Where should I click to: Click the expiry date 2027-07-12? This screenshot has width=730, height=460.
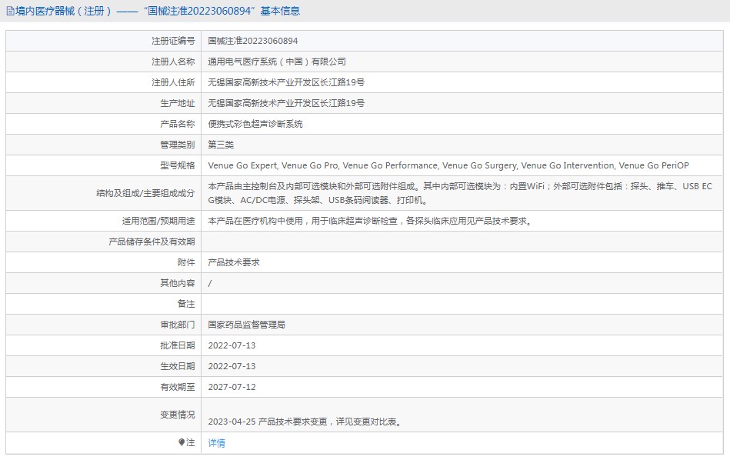pyautogui.click(x=232, y=387)
